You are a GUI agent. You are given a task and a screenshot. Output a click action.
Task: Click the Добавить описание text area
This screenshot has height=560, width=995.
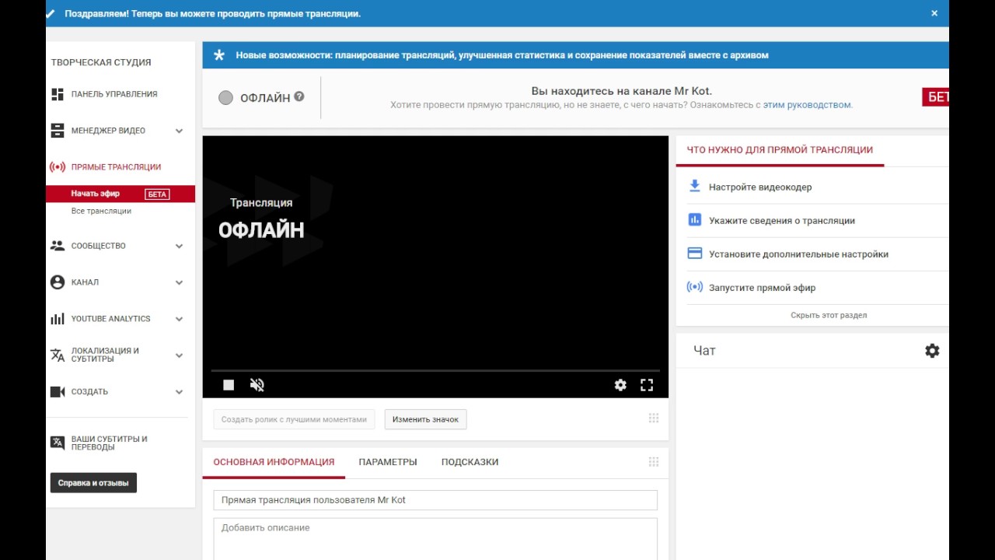(x=435, y=539)
